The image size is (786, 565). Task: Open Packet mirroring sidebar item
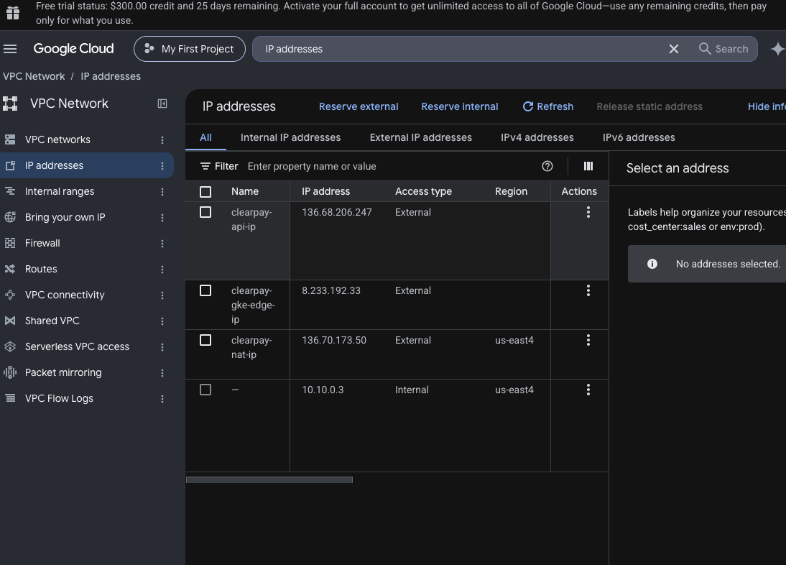(x=63, y=372)
